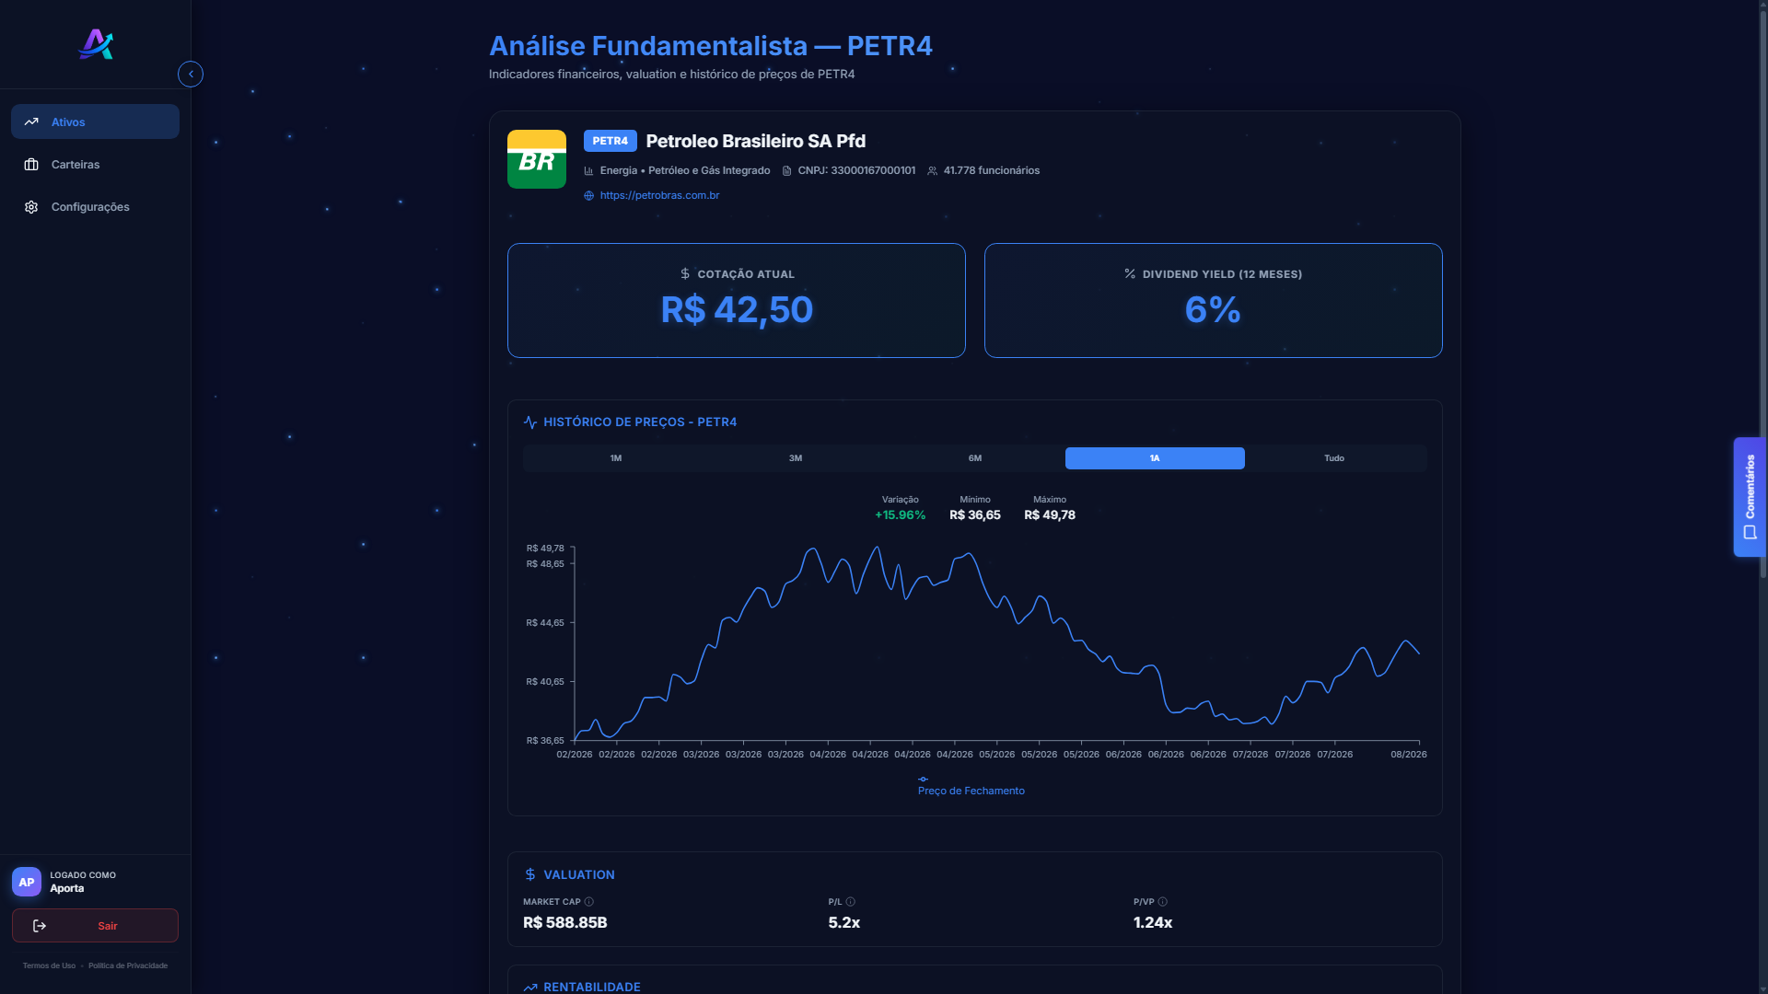The width and height of the screenshot is (1768, 994).
Task: Click the pulse icon beside Histórico de Preços
Action: pos(530,422)
